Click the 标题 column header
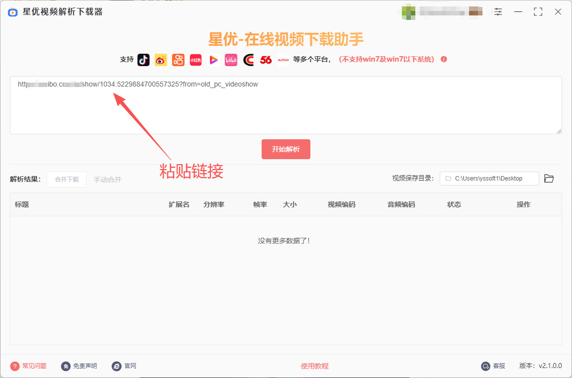The height and width of the screenshot is (378, 572). tap(22, 205)
